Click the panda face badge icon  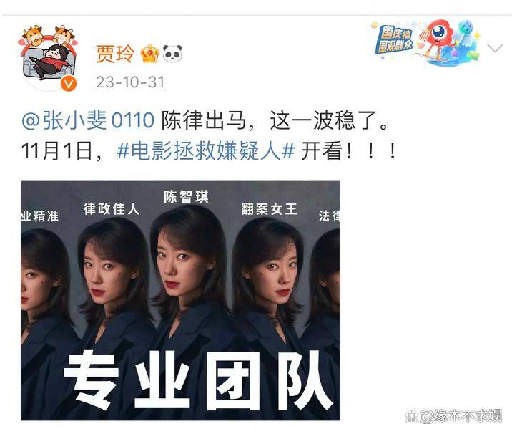172,54
